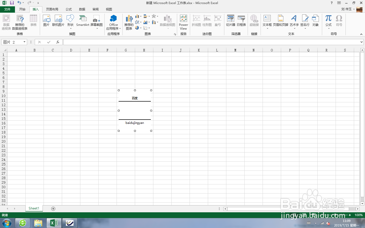The height and width of the screenshot is (228, 365).
Task: Expand the formula bar
Action: pos(362,42)
